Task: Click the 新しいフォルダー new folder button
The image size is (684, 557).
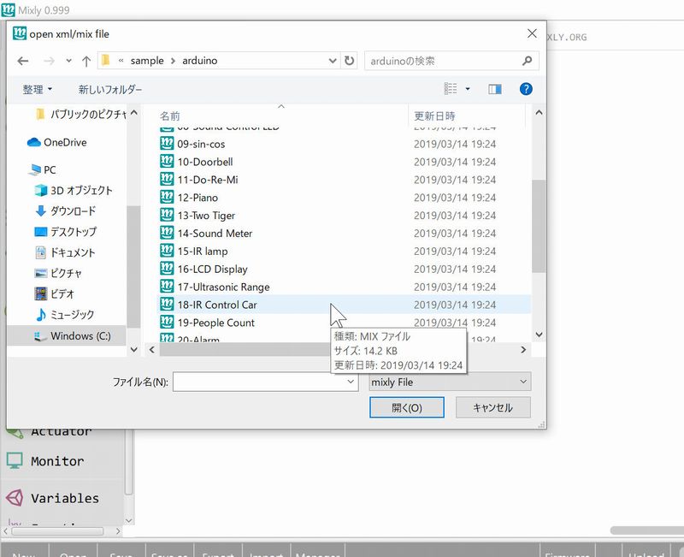Action: [x=110, y=89]
